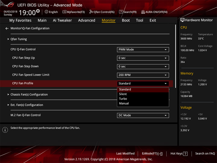
Task: Click BCLK value 100.00 MHz
Action: point(187,50)
